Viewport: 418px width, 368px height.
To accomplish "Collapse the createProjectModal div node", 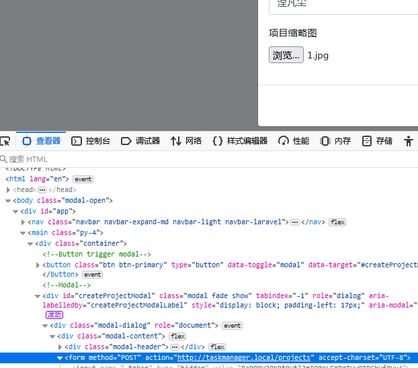I will click(38, 296).
